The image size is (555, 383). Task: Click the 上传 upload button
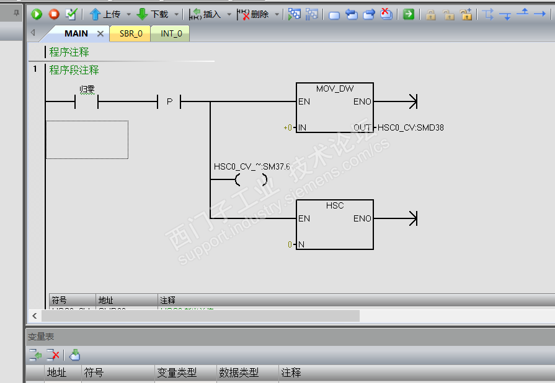pos(105,14)
